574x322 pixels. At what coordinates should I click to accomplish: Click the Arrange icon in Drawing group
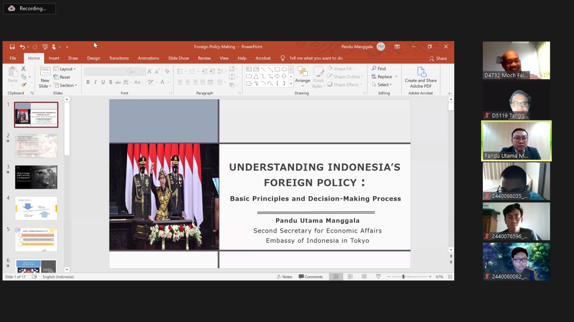click(x=302, y=76)
